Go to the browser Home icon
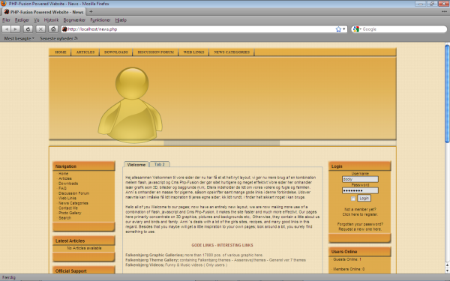The height and width of the screenshot is (281, 450). coord(53,29)
